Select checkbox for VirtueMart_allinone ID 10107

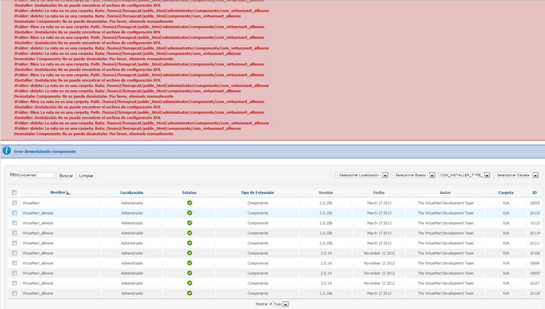(14, 283)
